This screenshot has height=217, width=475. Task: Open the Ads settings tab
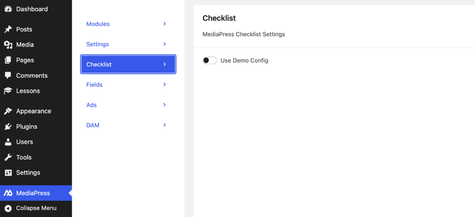[x=92, y=105]
